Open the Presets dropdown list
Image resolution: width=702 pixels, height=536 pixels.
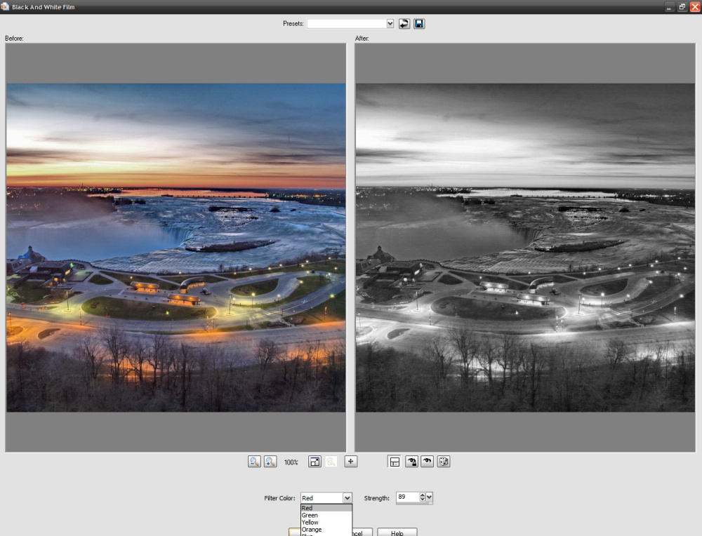click(x=390, y=24)
